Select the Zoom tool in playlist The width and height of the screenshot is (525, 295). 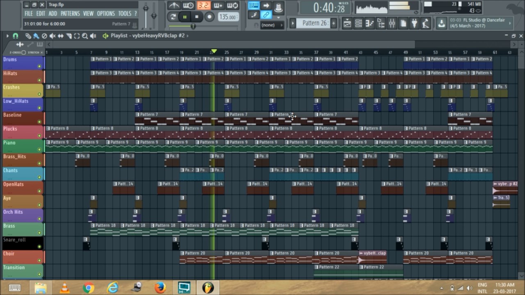(x=85, y=36)
